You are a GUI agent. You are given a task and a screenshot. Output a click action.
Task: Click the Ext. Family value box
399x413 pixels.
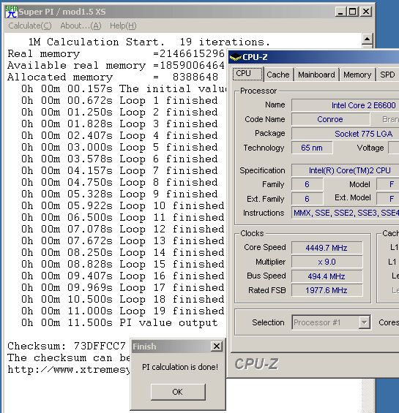pyautogui.click(x=307, y=198)
